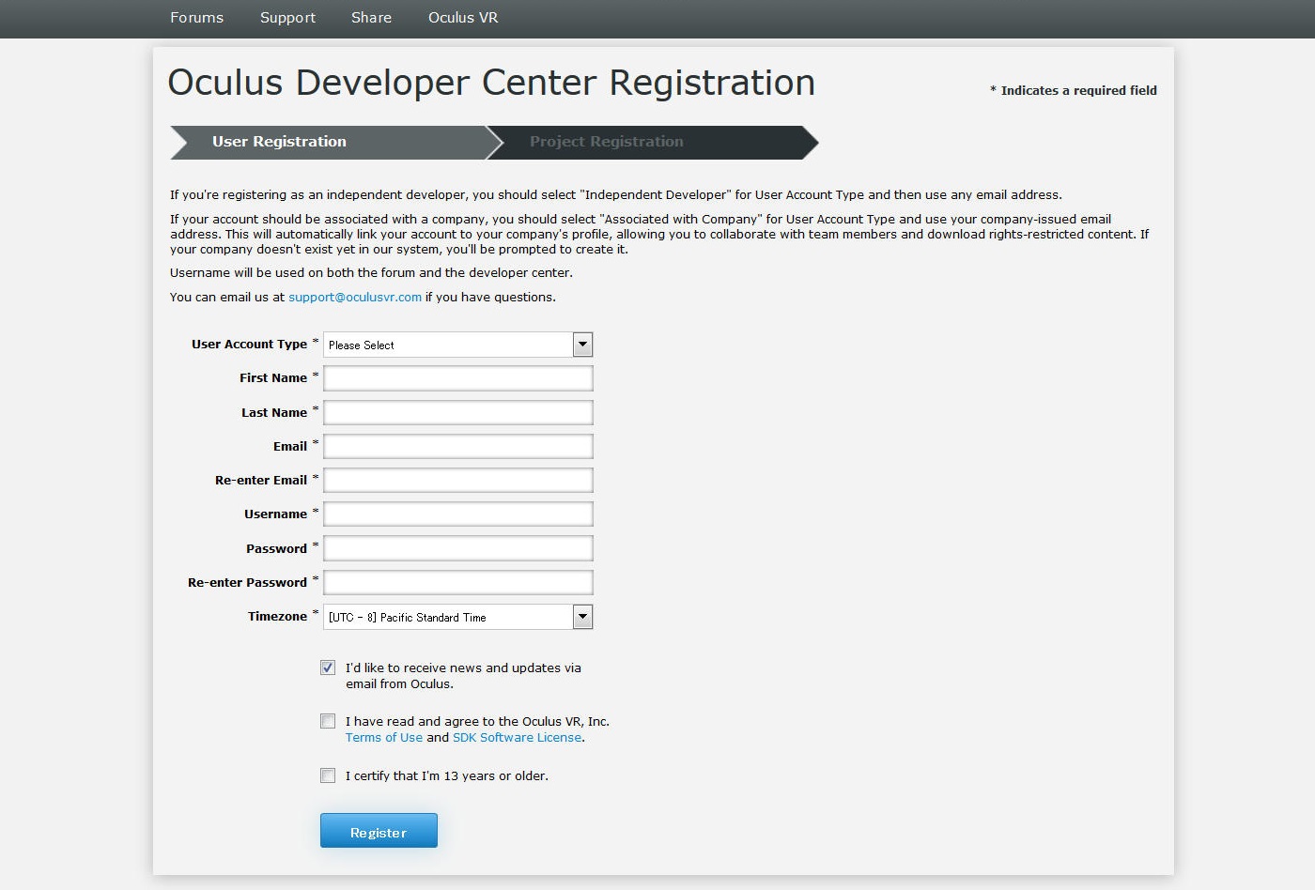The image size is (1315, 890).
Task: Focus the Re-enter Email input field
Action: 457,480
